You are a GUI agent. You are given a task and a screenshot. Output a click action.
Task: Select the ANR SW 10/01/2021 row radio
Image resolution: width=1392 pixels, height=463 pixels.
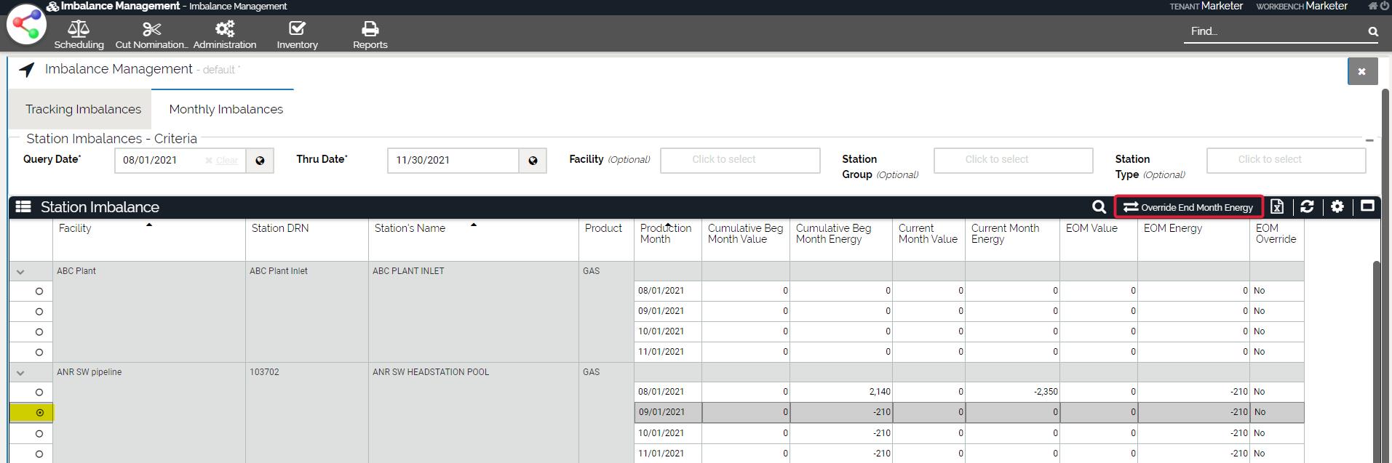(39, 434)
